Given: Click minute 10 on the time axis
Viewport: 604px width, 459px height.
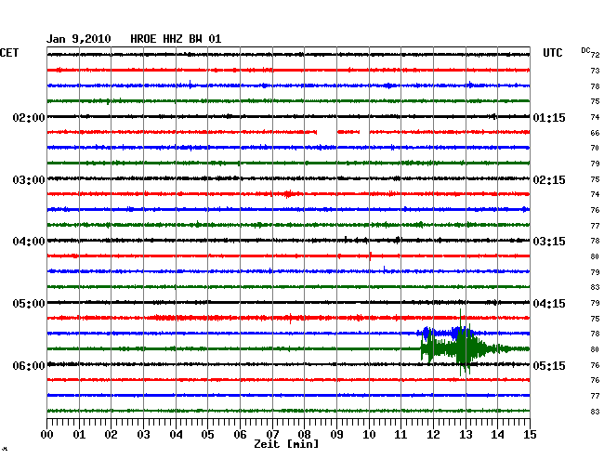Looking at the screenshot, I should click(x=369, y=435).
